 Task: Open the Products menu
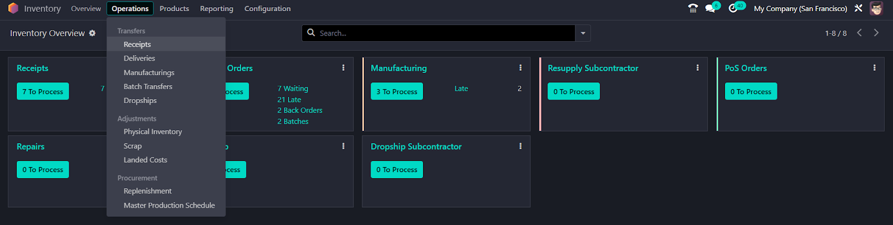point(174,8)
